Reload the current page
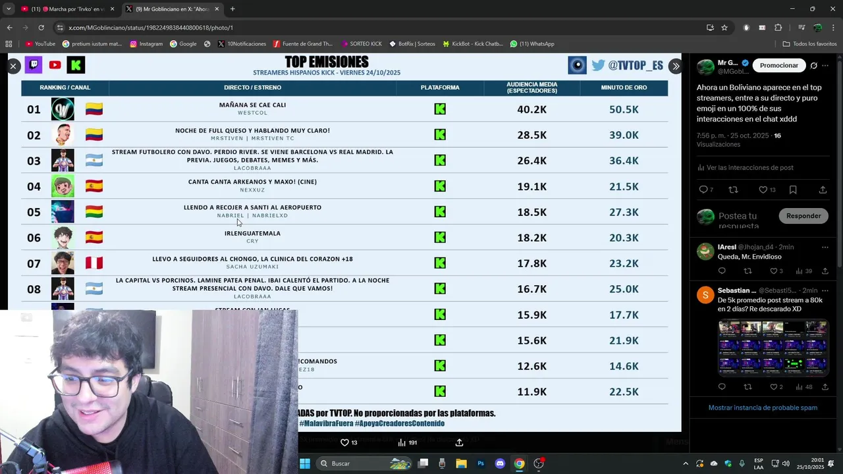Screen dimensions: 843x474 (41, 28)
